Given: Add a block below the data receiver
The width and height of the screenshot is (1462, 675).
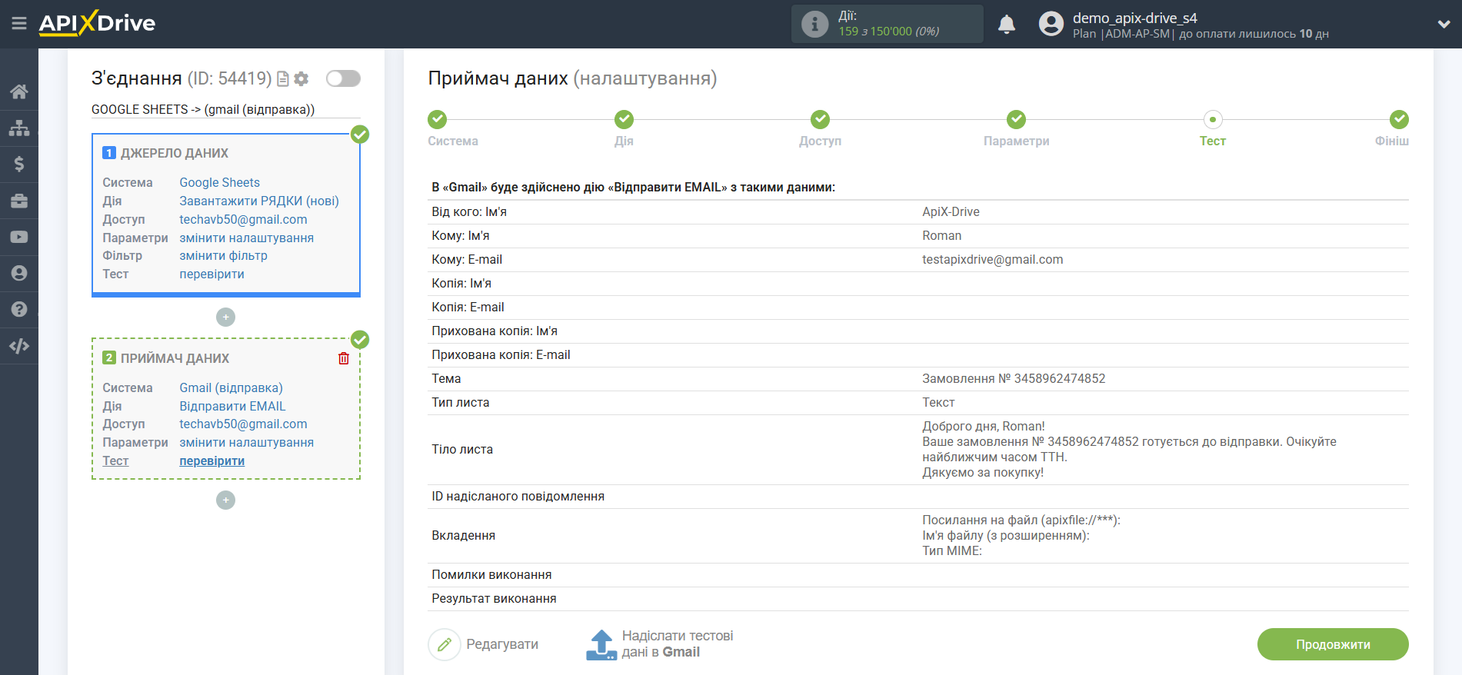Looking at the screenshot, I should pos(225,500).
